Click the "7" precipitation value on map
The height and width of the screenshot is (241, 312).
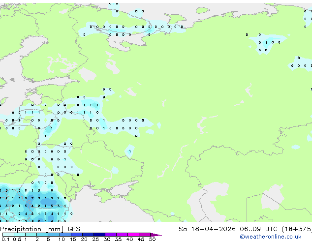pyautogui.click(x=32, y=198)
